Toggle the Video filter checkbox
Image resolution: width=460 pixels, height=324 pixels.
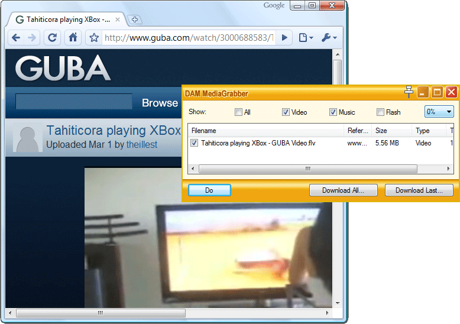click(x=286, y=112)
